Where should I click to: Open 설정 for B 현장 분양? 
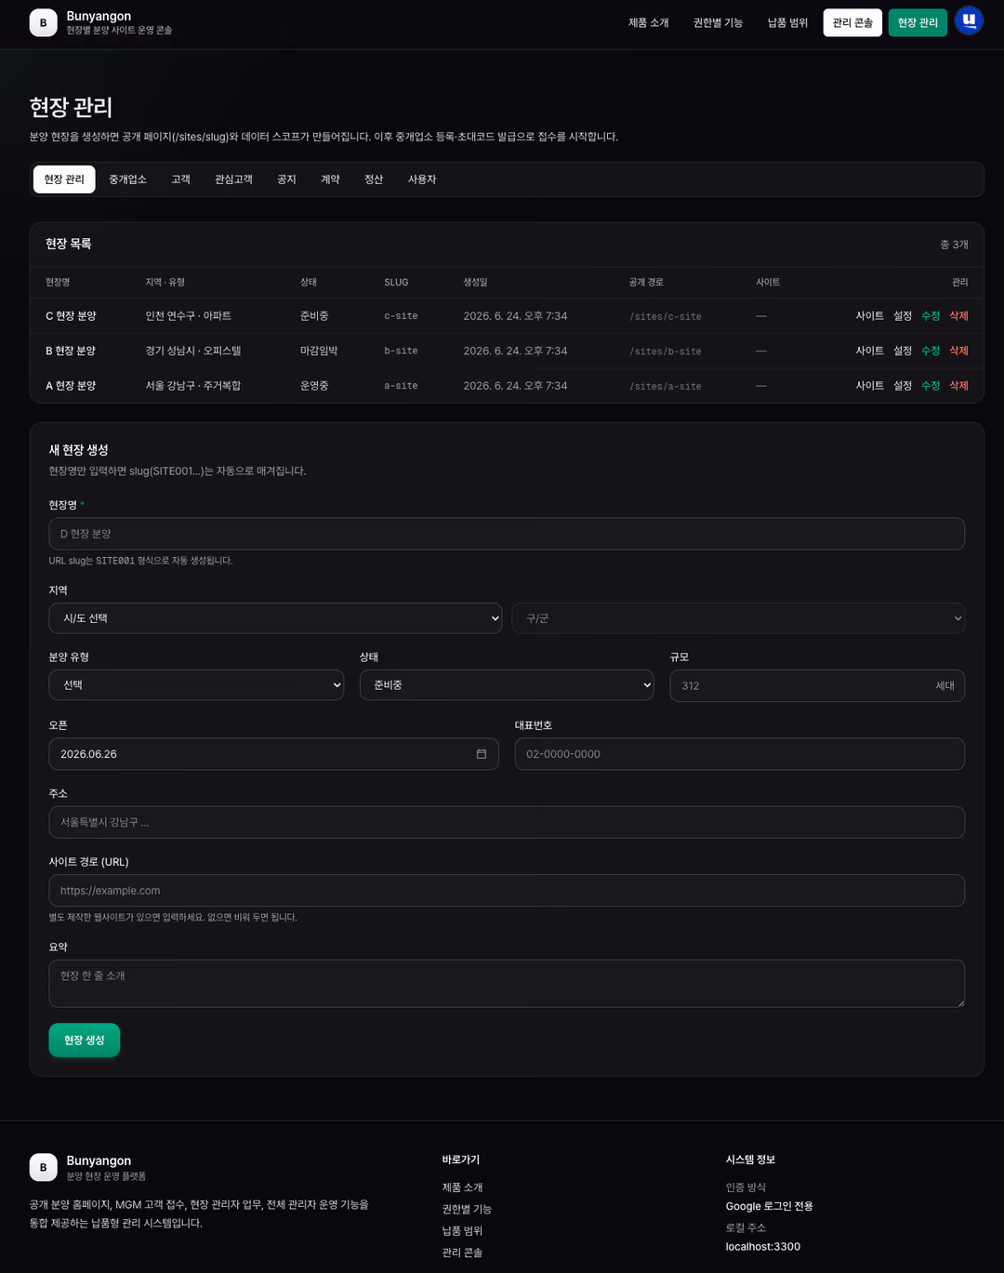[903, 351]
